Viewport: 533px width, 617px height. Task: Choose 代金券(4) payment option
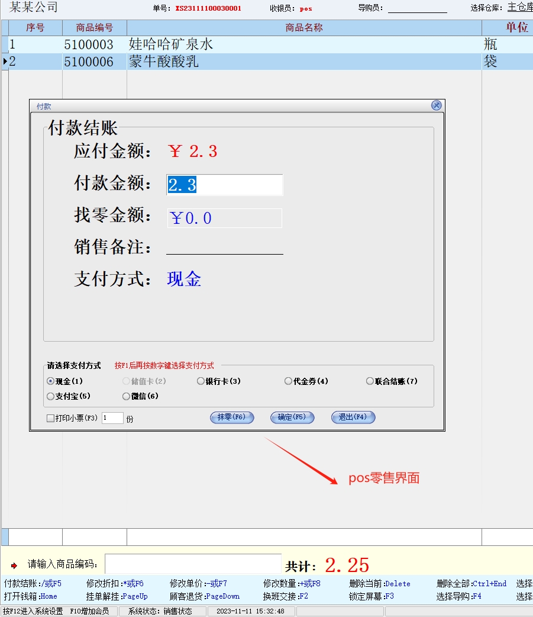pos(288,381)
